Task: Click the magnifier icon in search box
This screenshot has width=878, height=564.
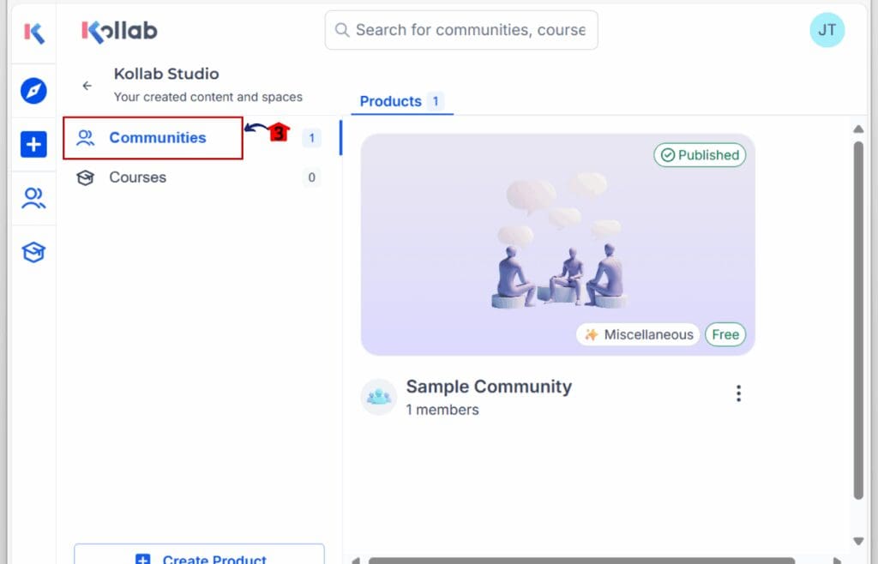Action: click(x=341, y=30)
